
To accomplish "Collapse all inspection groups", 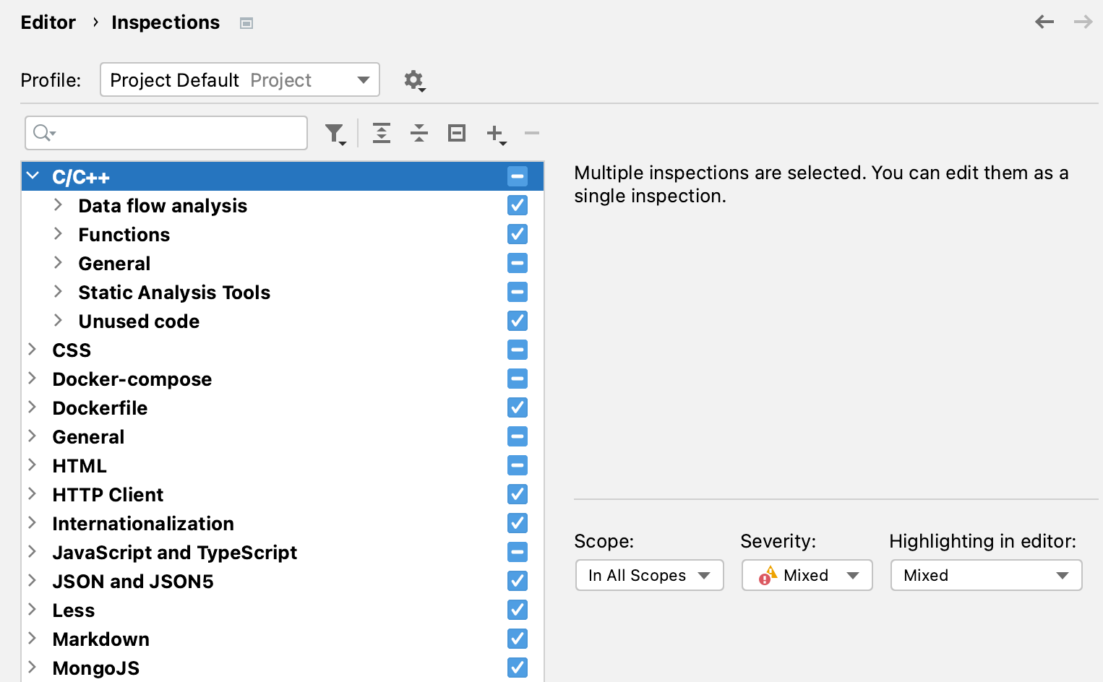I will 419,133.
